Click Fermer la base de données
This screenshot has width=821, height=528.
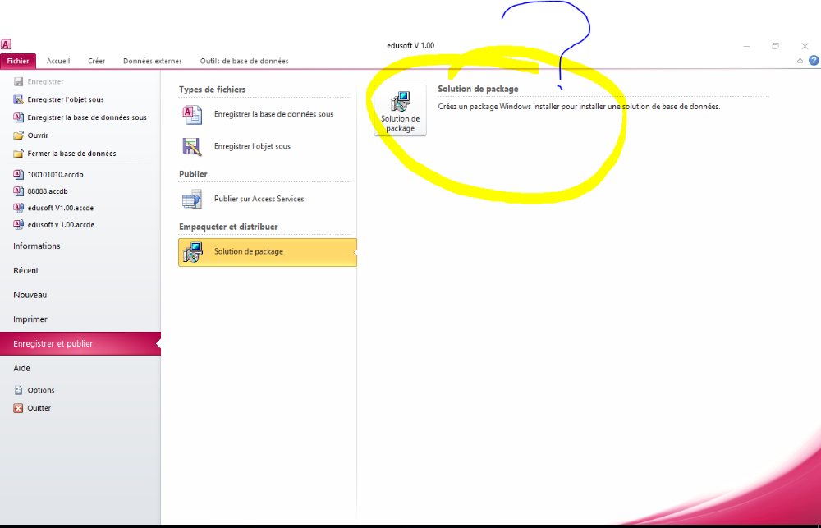71,154
